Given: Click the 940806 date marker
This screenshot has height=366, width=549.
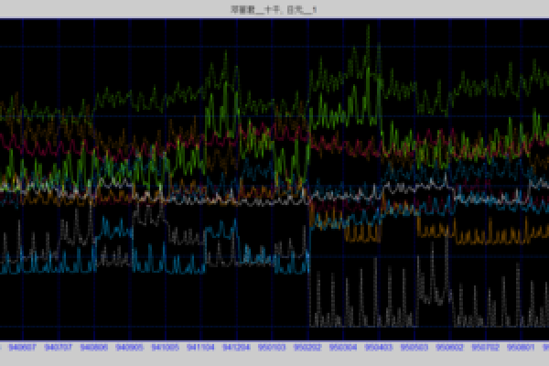Looking at the screenshot, I should pos(94,348).
